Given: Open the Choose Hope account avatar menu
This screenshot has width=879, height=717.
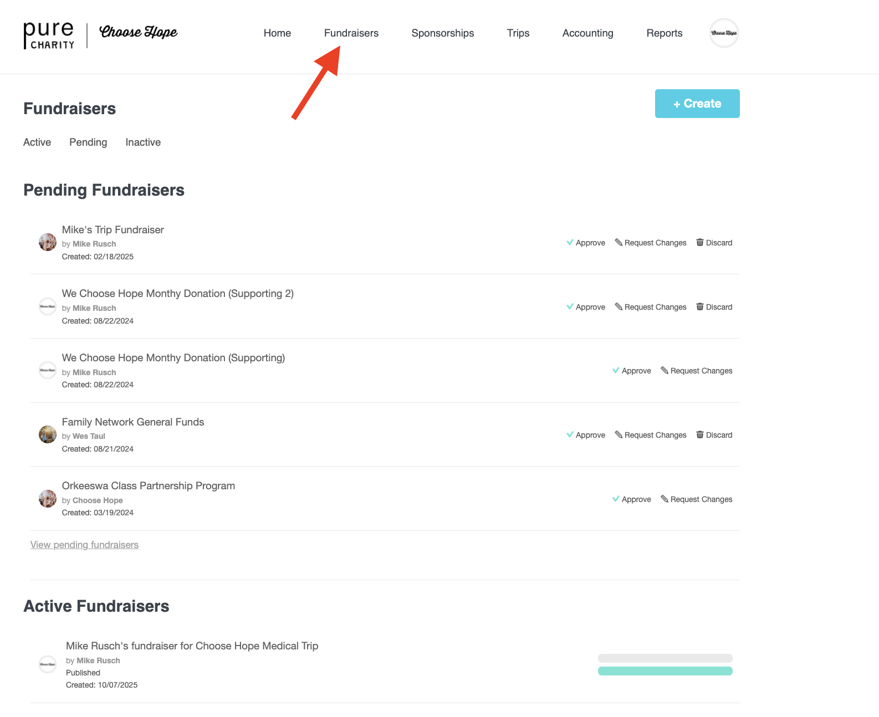Looking at the screenshot, I should pyautogui.click(x=723, y=33).
